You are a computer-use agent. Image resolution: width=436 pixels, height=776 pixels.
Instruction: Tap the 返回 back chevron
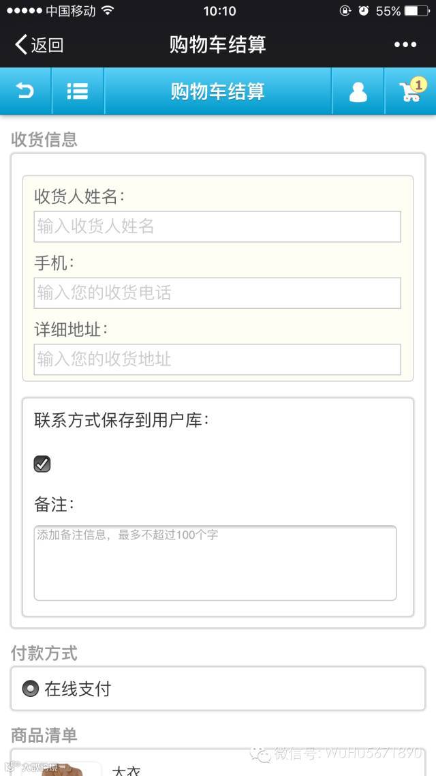point(20,44)
